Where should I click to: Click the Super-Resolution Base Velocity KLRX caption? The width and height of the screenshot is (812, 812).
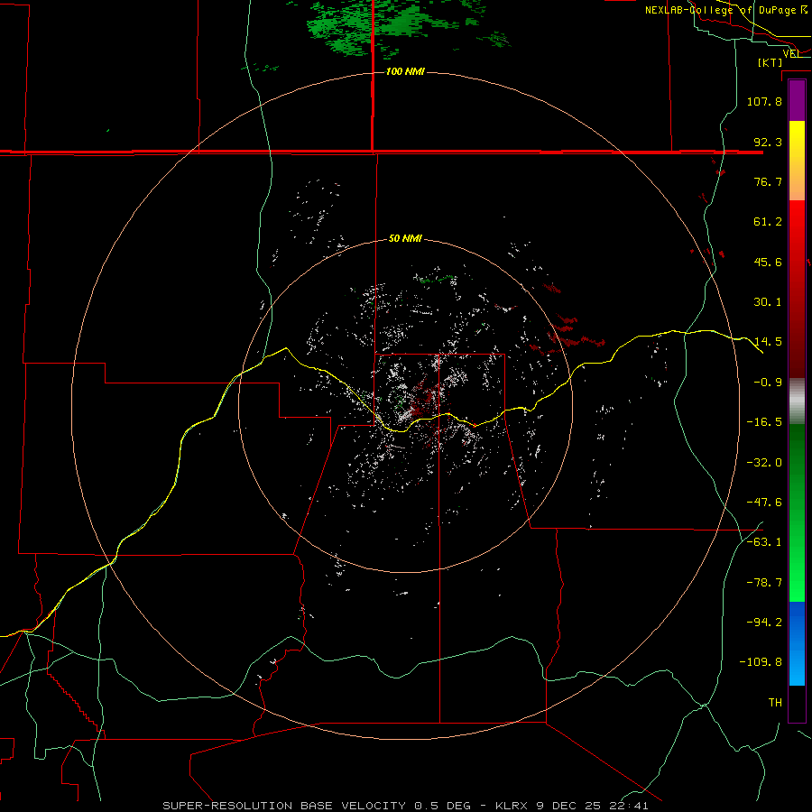point(405,806)
